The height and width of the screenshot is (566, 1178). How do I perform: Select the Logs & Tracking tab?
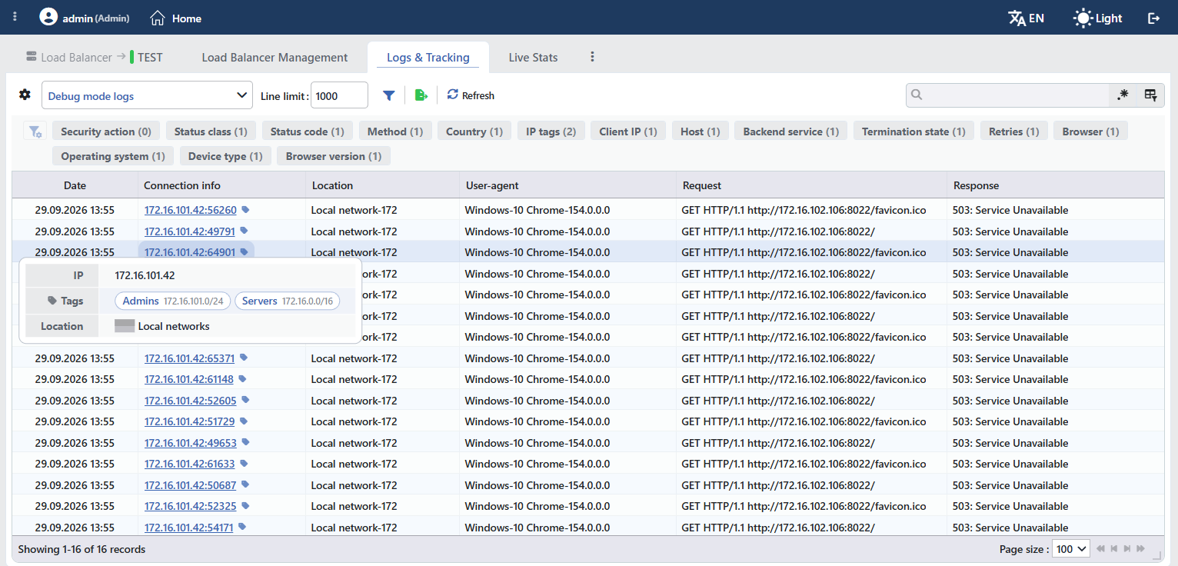click(x=428, y=58)
